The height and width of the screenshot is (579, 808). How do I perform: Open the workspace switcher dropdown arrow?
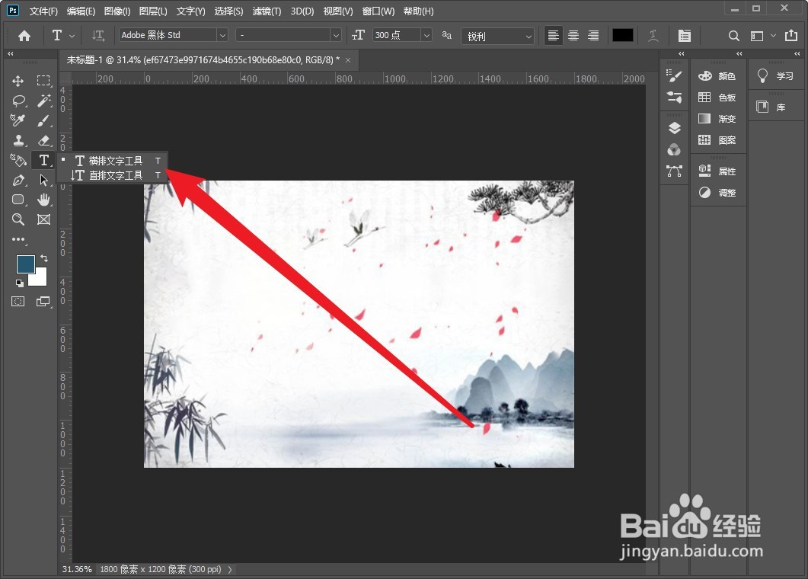(x=773, y=36)
